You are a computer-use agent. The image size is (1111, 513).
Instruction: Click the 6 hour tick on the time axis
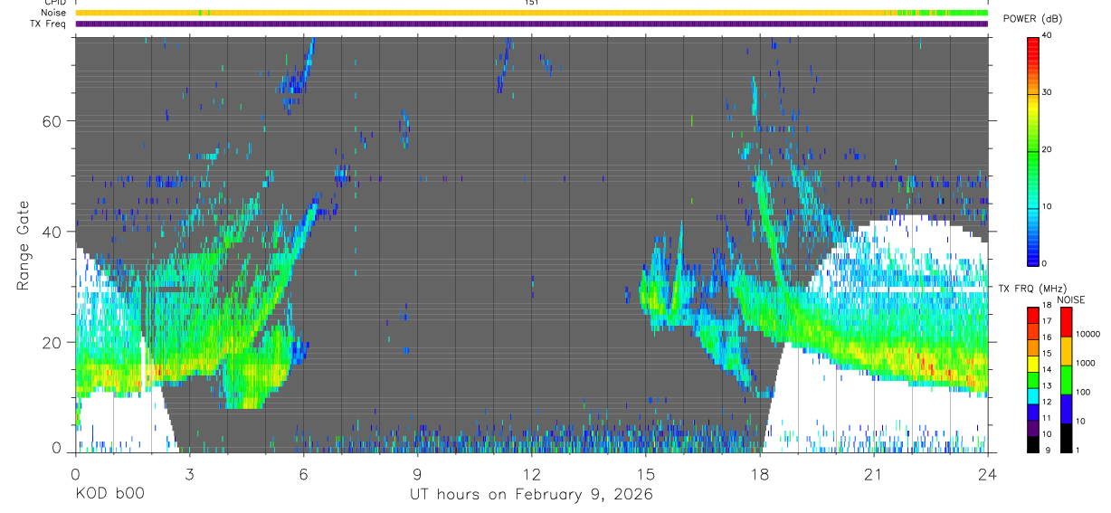pyautogui.click(x=303, y=474)
